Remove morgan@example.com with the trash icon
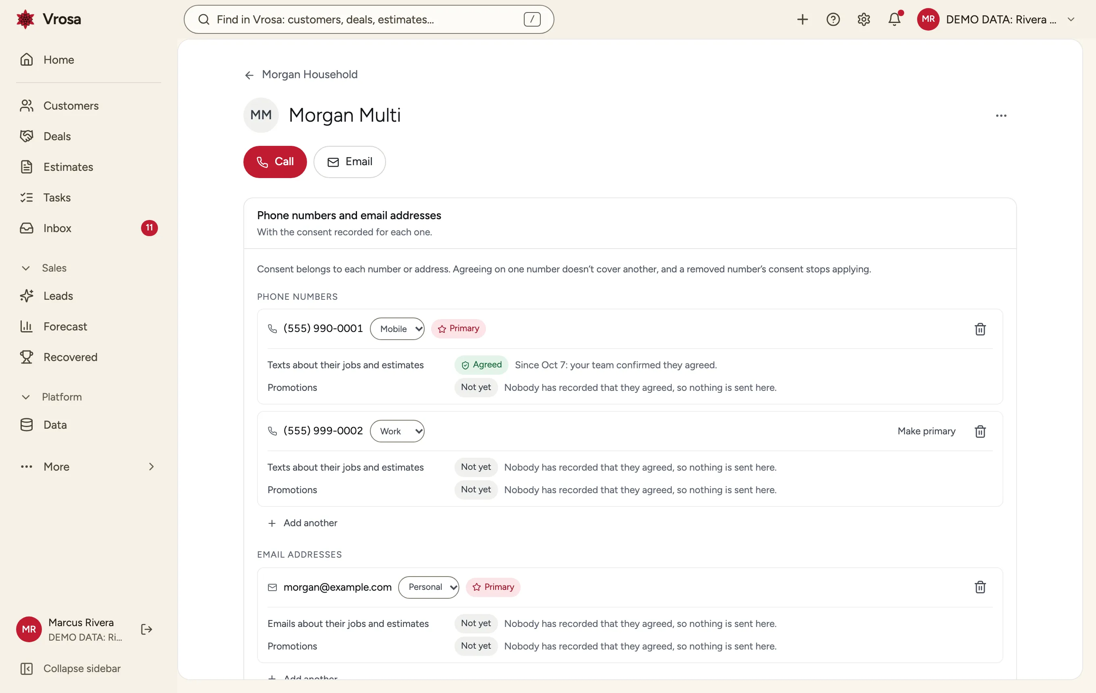This screenshot has width=1096, height=693. (980, 587)
